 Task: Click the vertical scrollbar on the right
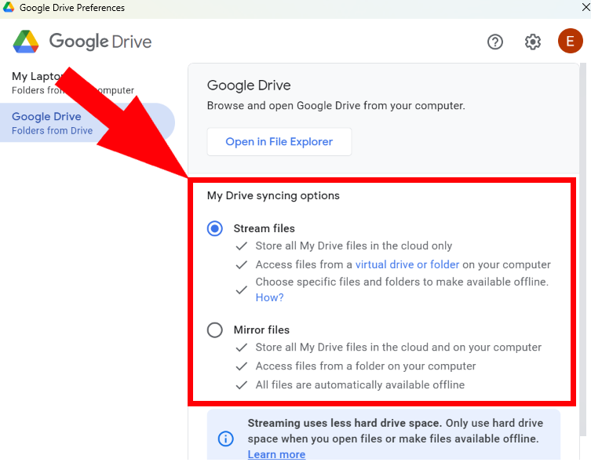583,249
